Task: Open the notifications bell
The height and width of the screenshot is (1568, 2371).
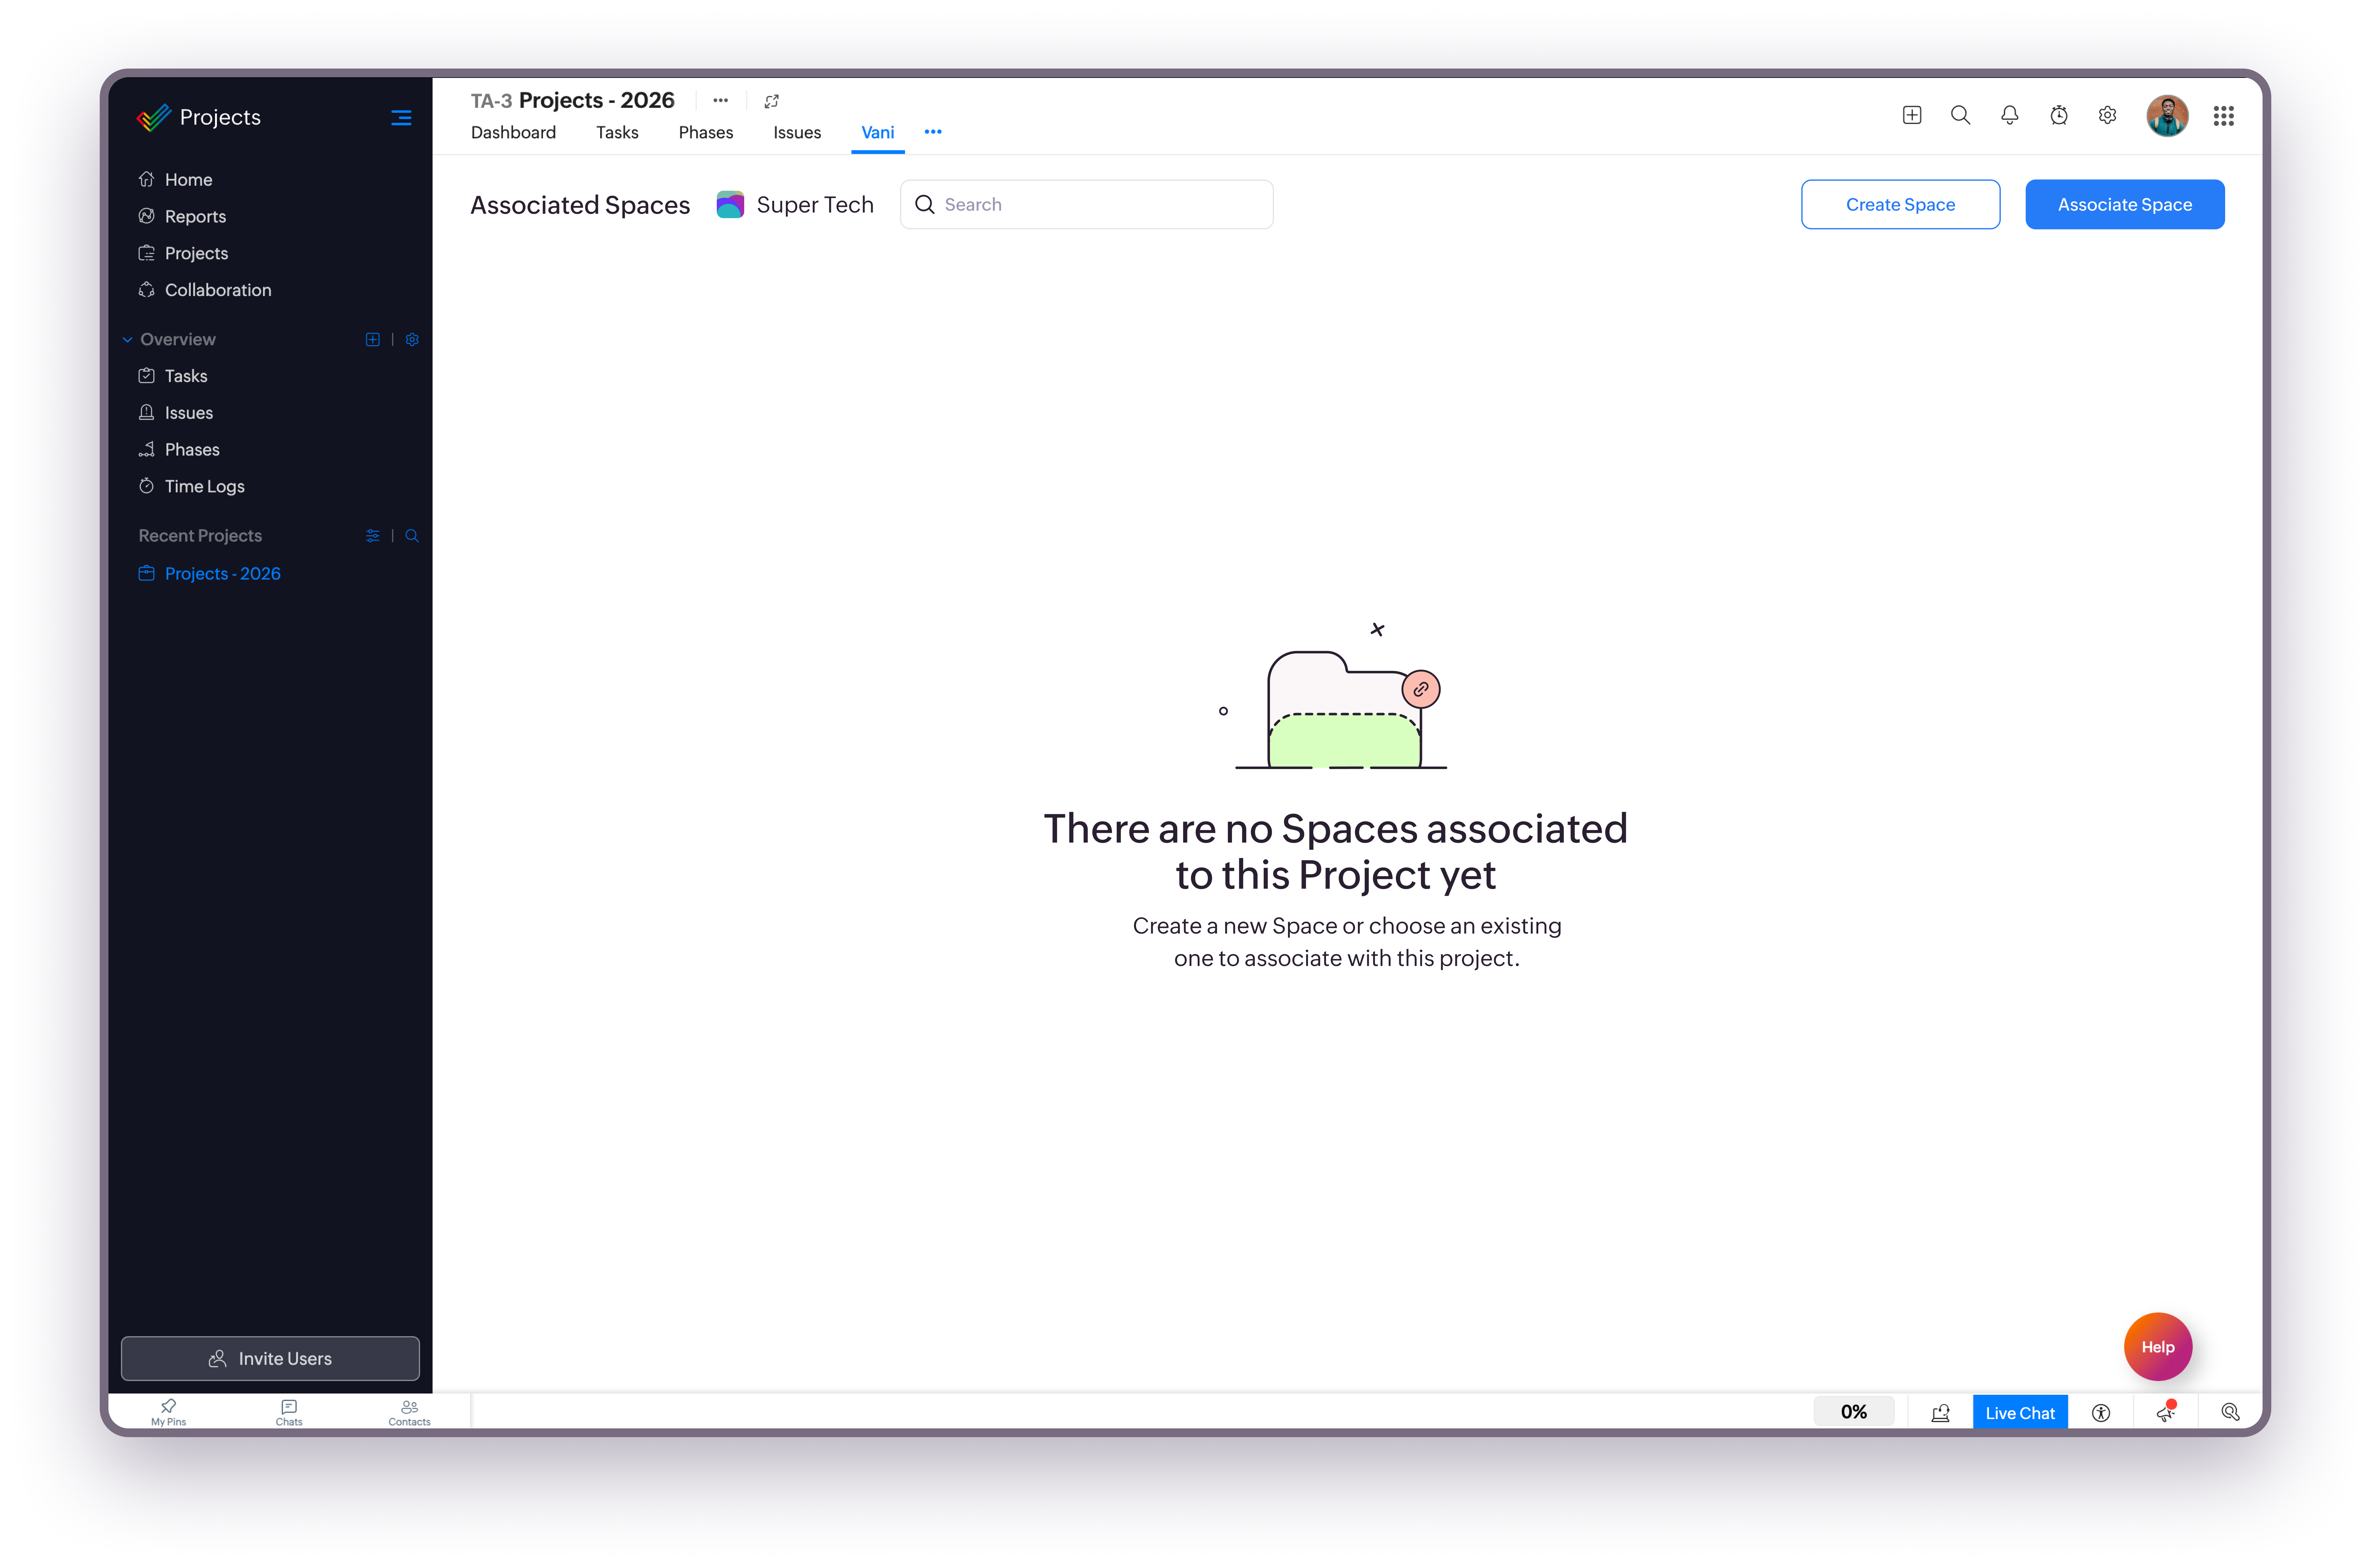Action: coord(2009,115)
